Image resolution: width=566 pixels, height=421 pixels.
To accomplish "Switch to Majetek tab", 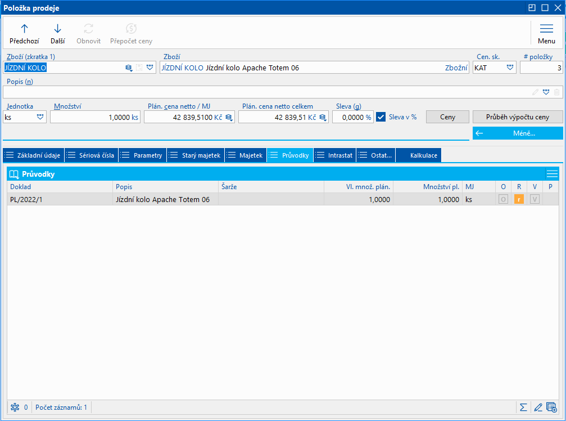I will 246,155.
